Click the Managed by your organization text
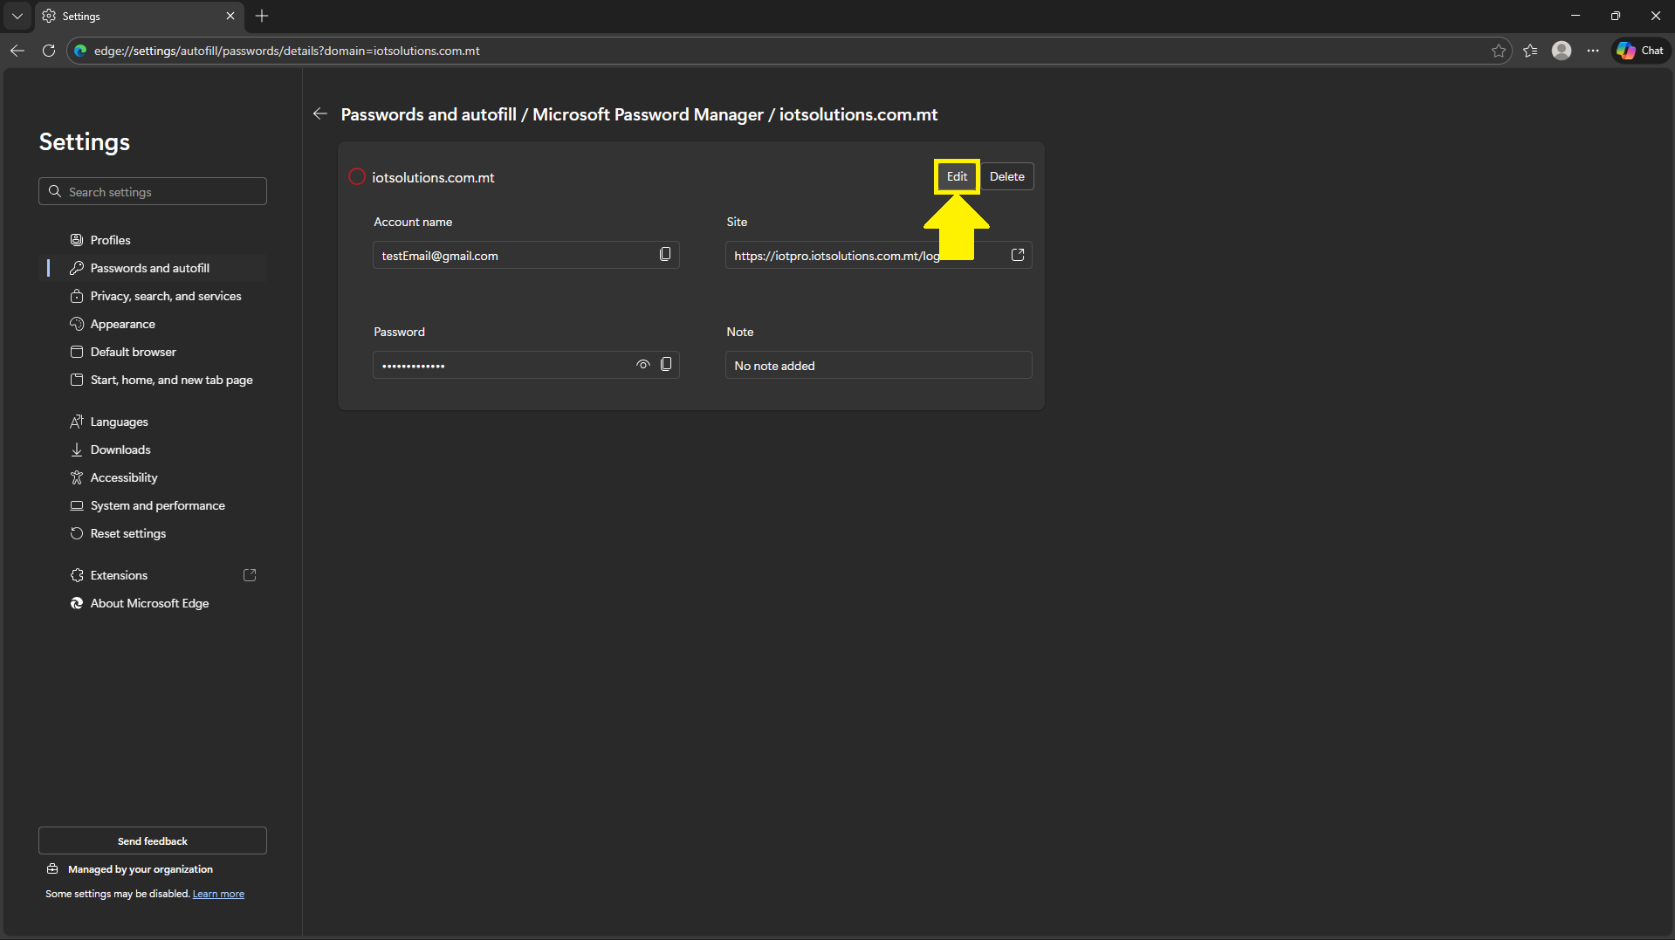The height and width of the screenshot is (940, 1675). tap(141, 869)
